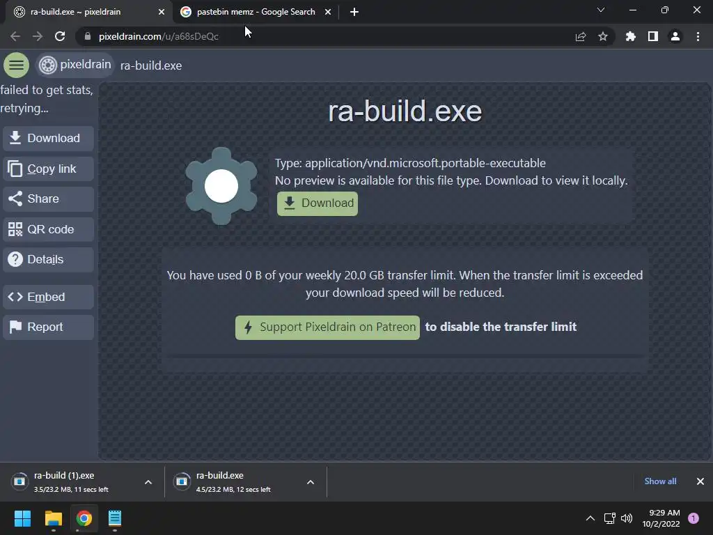Report this file
Image resolution: width=713 pixels, height=535 pixels.
[x=48, y=327]
